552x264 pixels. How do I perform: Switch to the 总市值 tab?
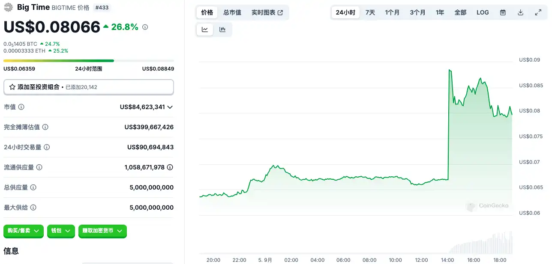[232, 12]
